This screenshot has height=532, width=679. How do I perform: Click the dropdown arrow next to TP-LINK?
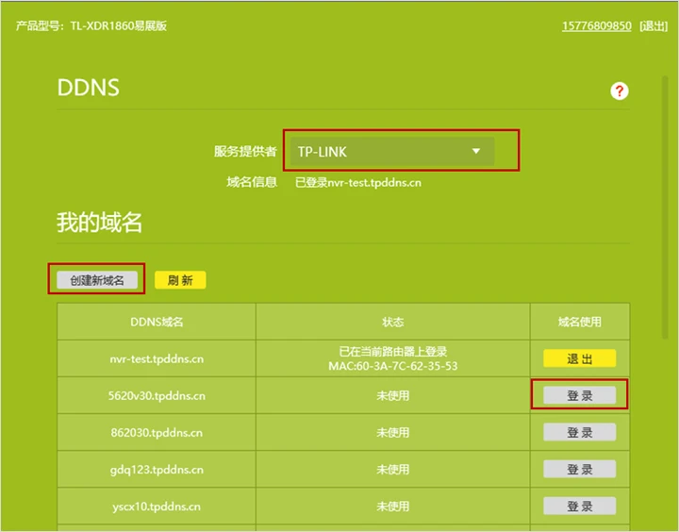point(476,151)
